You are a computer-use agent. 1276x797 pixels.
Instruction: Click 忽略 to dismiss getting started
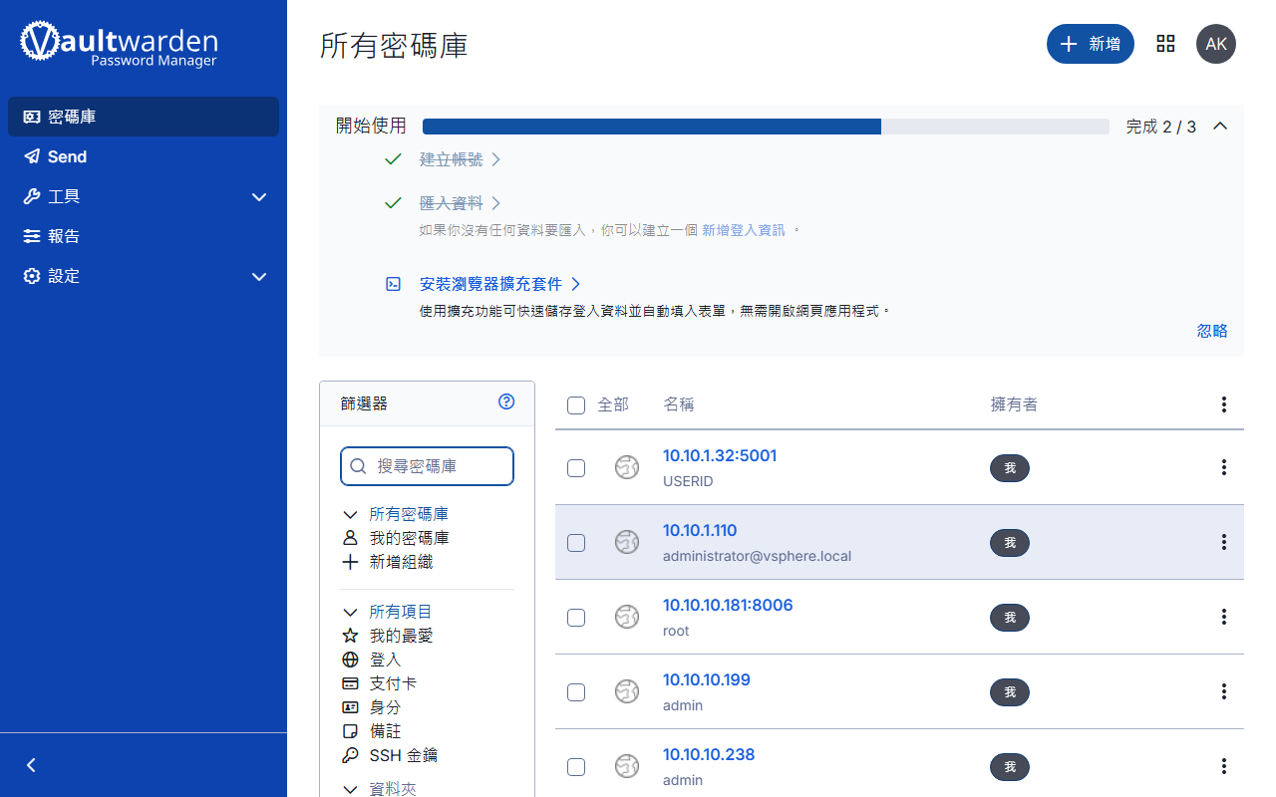tap(1212, 331)
